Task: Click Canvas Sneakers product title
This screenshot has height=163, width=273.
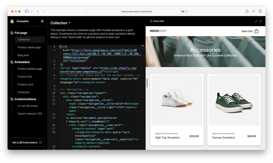Action: (x=223, y=138)
